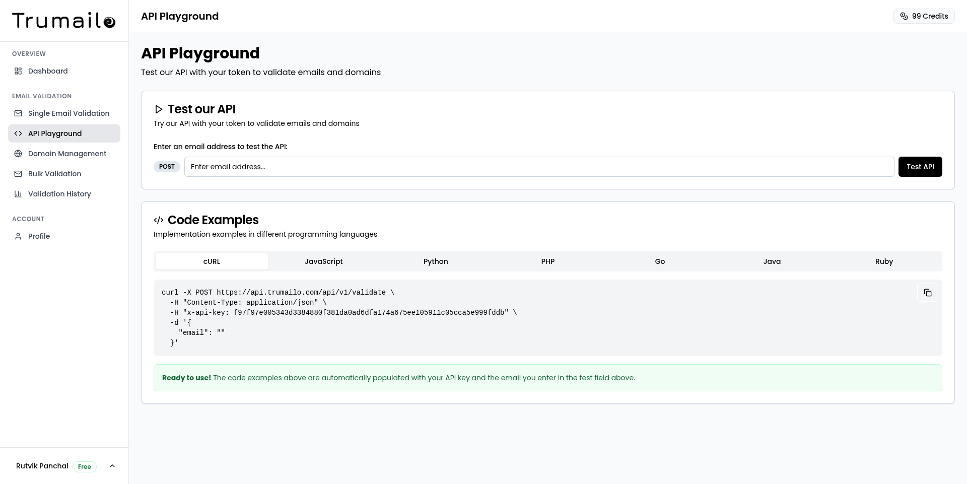Screen dimensions: 967x484
Task: Navigate to Bulk Validation
Action: coord(64,174)
